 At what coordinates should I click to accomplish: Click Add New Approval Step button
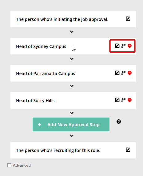pos(71,125)
